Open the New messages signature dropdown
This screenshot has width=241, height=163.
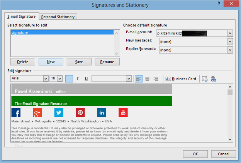(x=230, y=41)
